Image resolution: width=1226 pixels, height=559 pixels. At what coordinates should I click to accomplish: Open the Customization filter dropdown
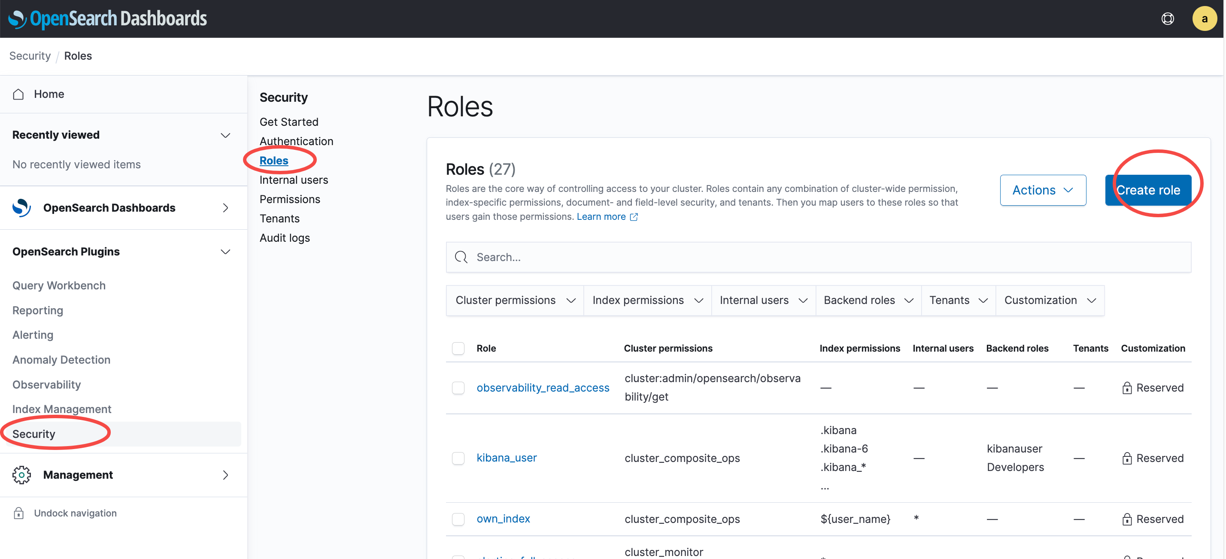coord(1050,300)
